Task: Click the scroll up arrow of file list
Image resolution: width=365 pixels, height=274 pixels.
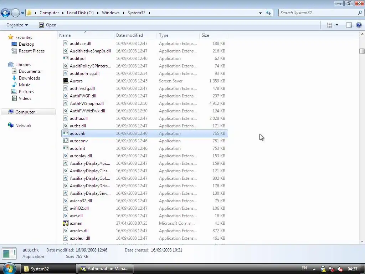Action: 362,34
